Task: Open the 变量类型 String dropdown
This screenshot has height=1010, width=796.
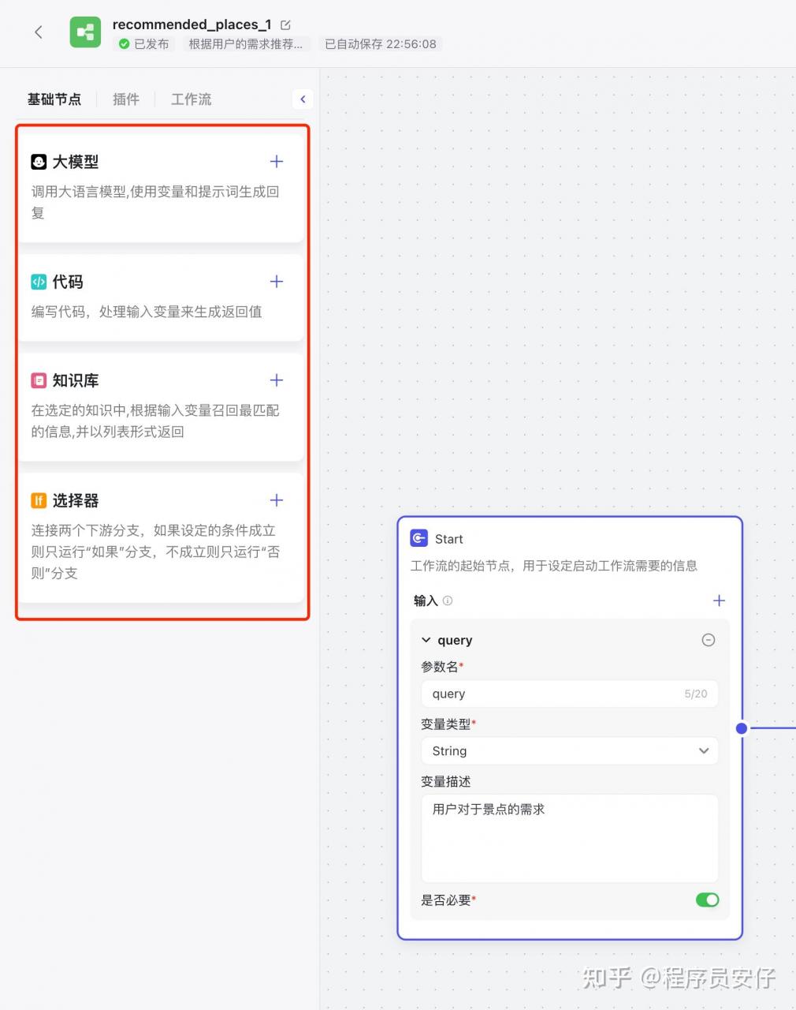Action: point(570,751)
